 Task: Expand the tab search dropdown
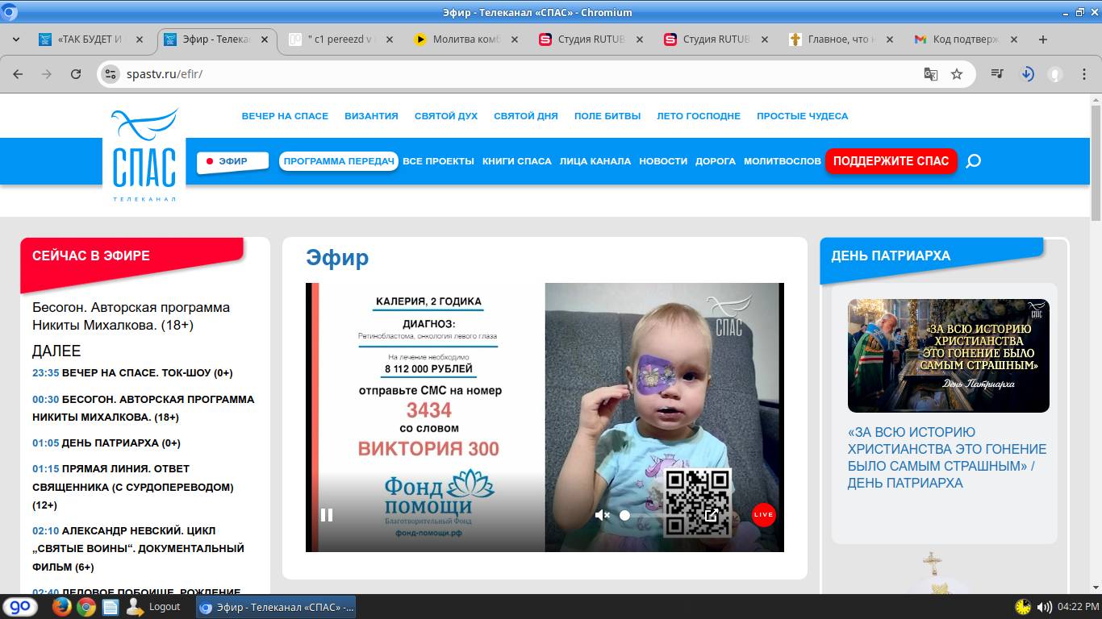click(x=16, y=39)
